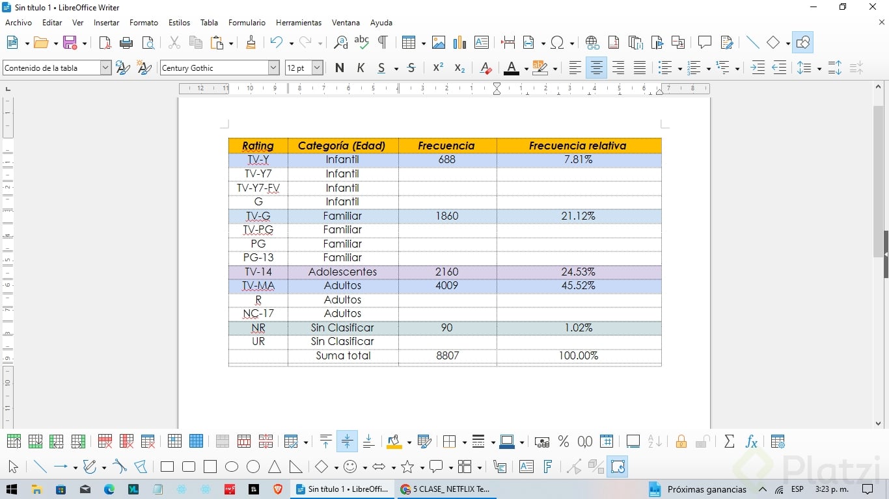Viewport: 889px width, 499px height.
Task: Click the Insert Chart icon
Action: 460,43
